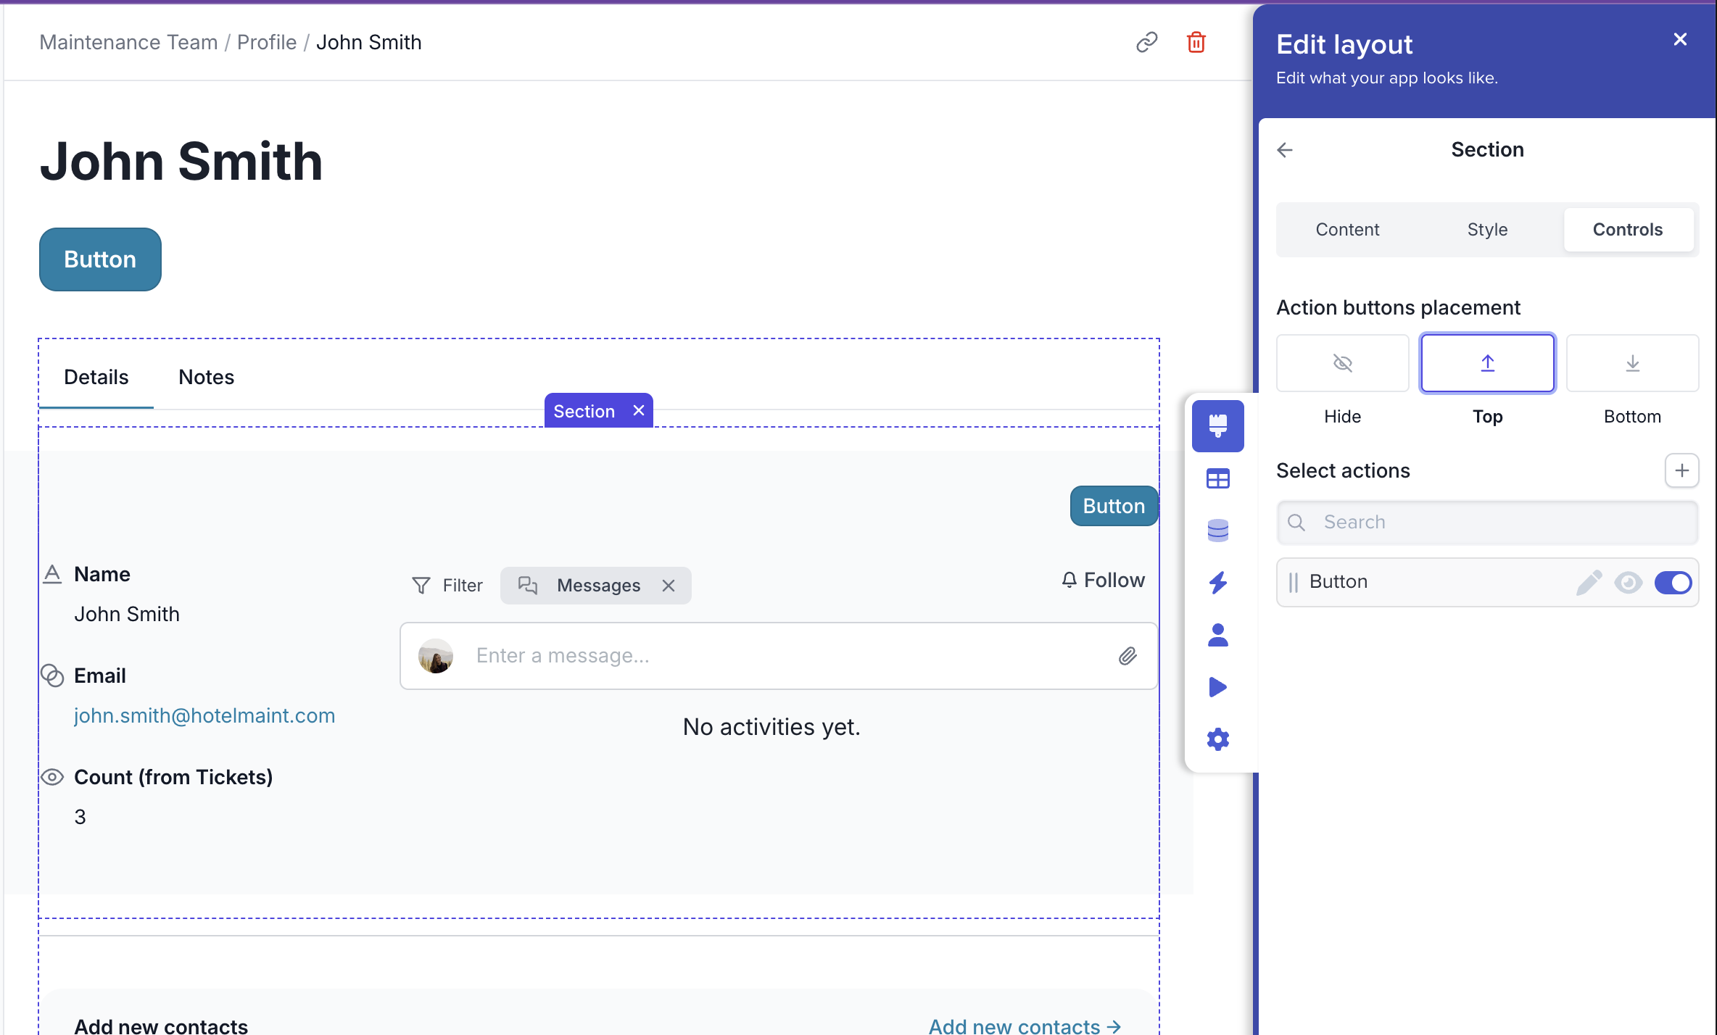Toggle the Button action switch off
Image resolution: width=1717 pixels, height=1035 pixels.
[1672, 582]
